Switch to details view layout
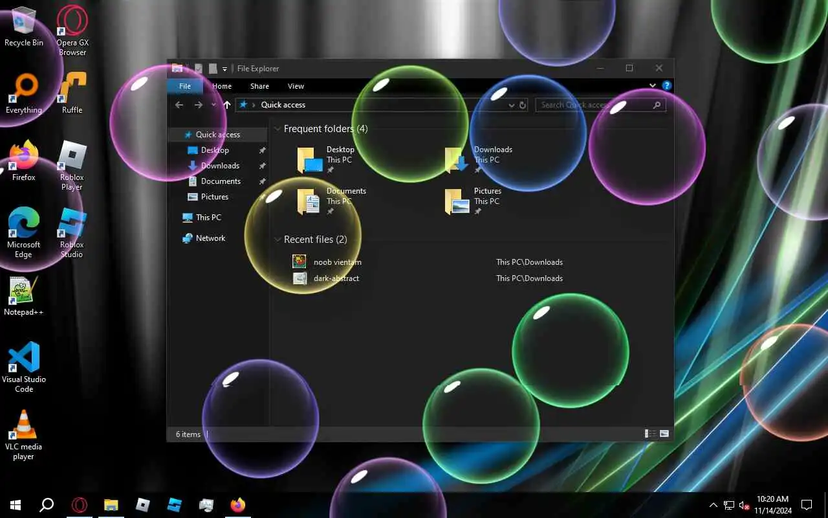Image resolution: width=828 pixels, height=518 pixels. [651, 434]
